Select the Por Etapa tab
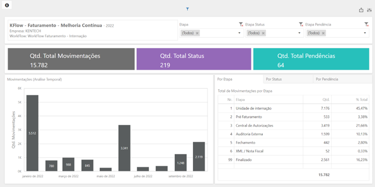Viewport: 375px width, 187px height. (239, 79)
